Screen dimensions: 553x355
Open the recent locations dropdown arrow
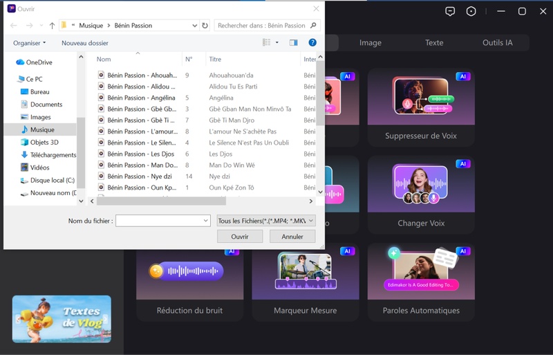[41, 26]
